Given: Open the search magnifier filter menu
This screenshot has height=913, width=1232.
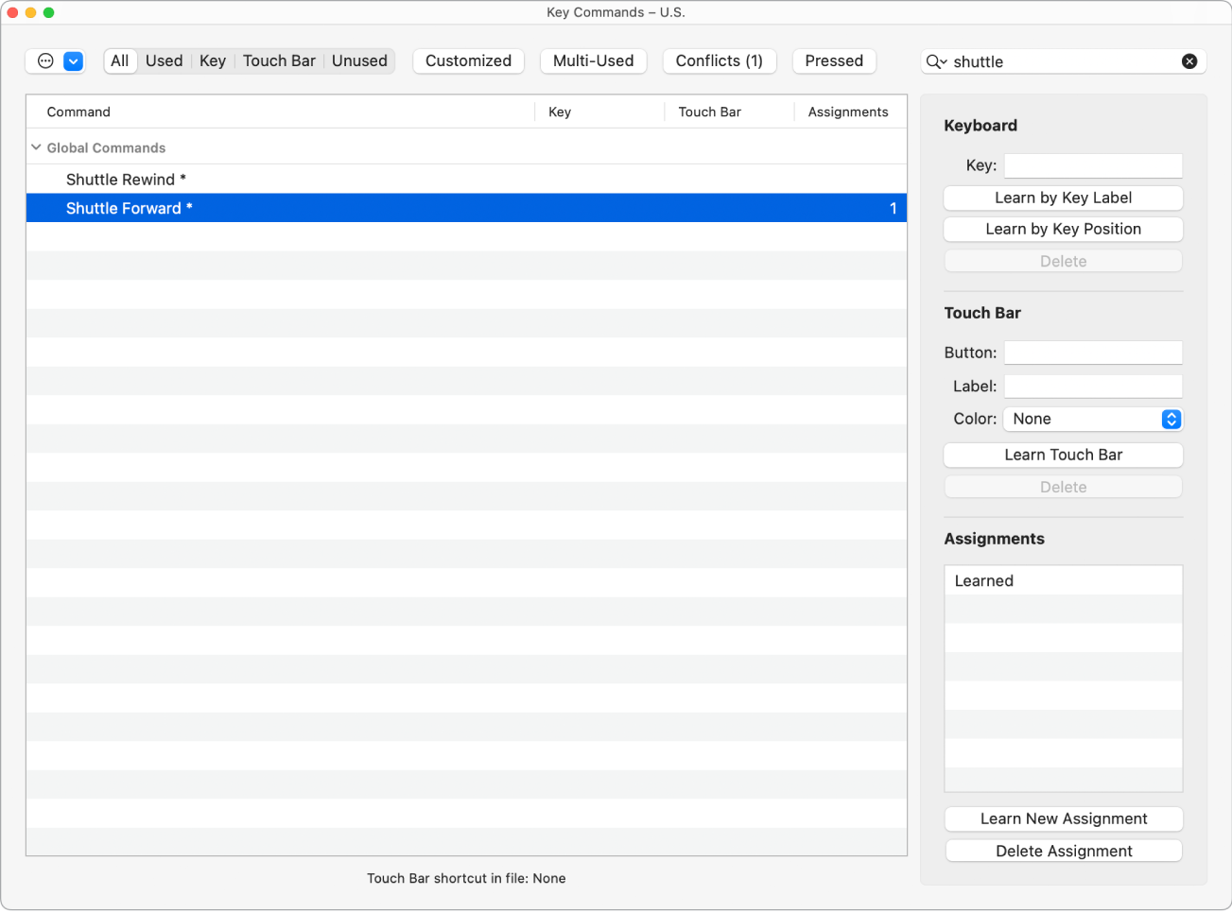Looking at the screenshot, I should pyautogui.click(x=936, y=61).
